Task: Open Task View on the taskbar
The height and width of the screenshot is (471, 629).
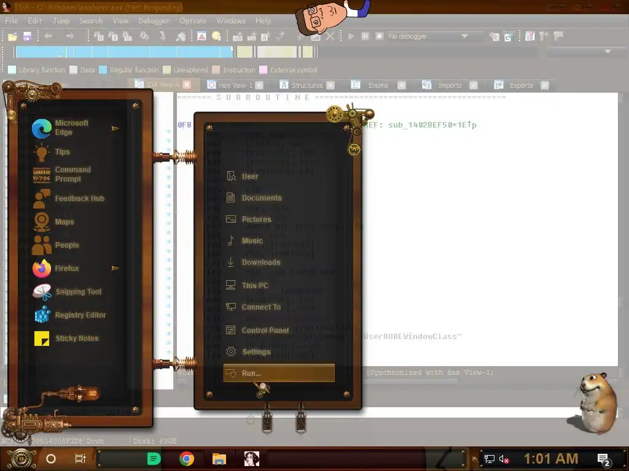Action: tap(80, 459)
